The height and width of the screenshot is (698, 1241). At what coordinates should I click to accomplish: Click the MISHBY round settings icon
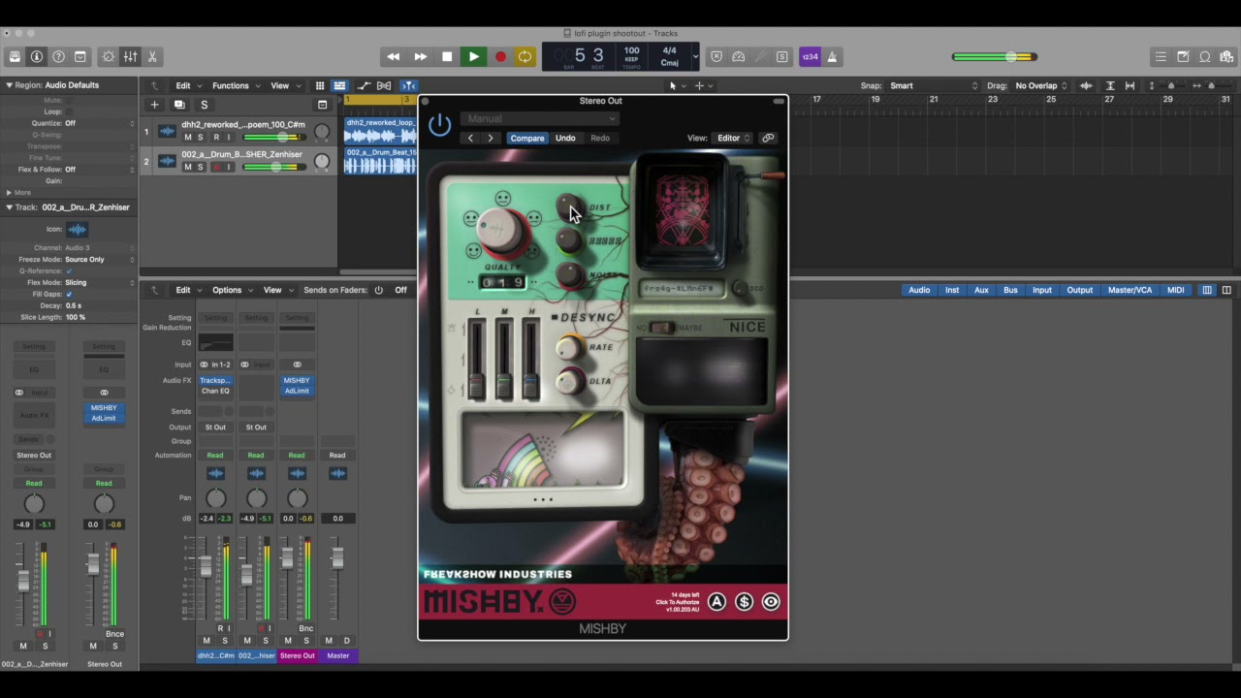point(771,602)
